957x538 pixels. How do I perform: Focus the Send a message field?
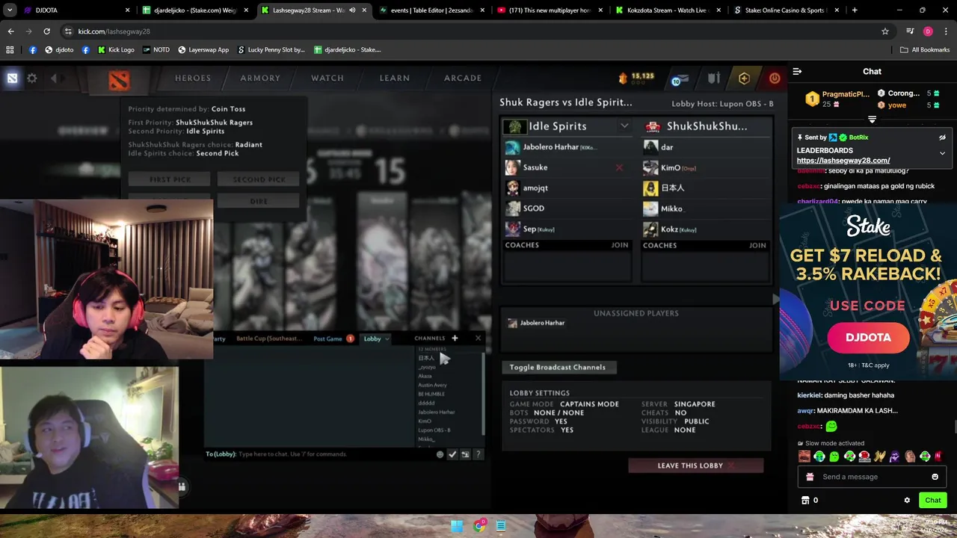click(871, 477)
